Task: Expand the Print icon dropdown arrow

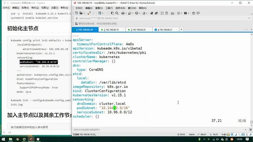Action: click(x=126, y=13)
